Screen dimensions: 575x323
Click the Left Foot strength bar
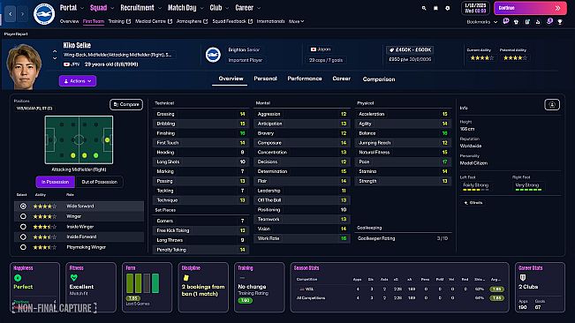click(x=475, y=190)
